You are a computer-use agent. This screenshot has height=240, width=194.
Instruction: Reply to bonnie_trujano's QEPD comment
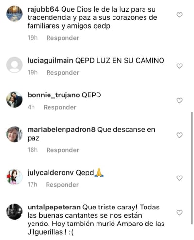pos(60,107)
